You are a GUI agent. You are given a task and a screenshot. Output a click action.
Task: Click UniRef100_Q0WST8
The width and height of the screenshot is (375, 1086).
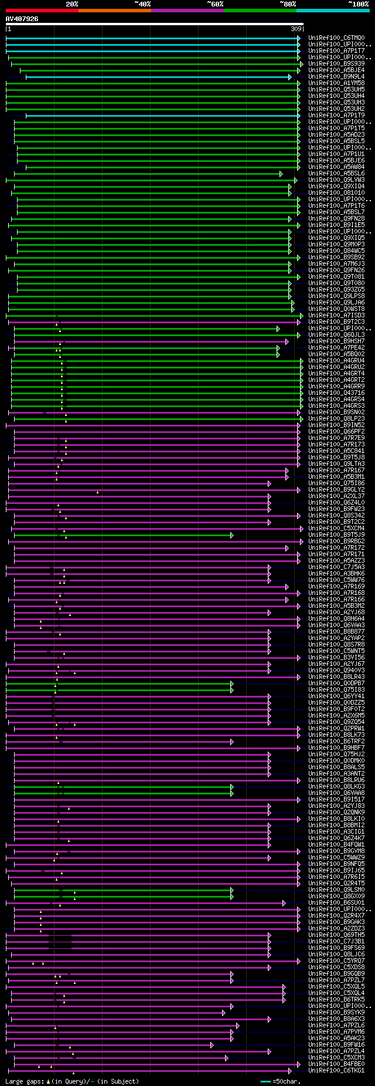336,309
